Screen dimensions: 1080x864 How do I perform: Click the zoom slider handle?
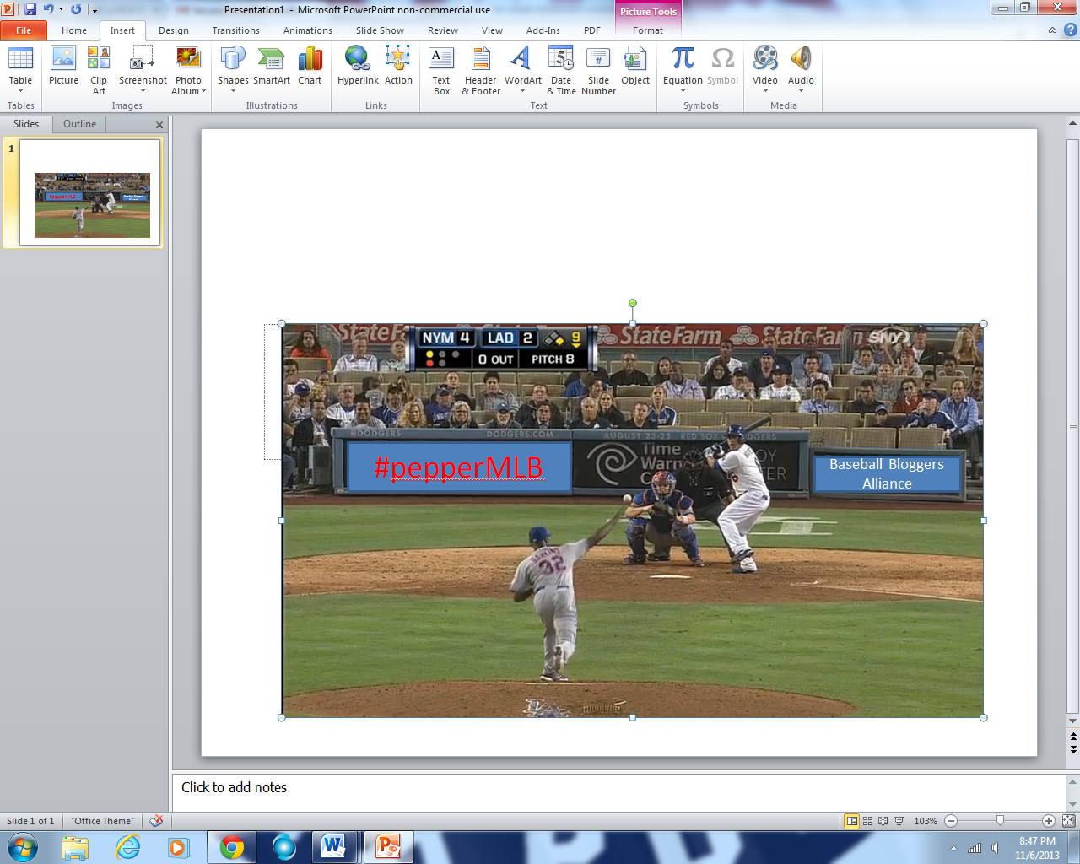pos(1000,821)
